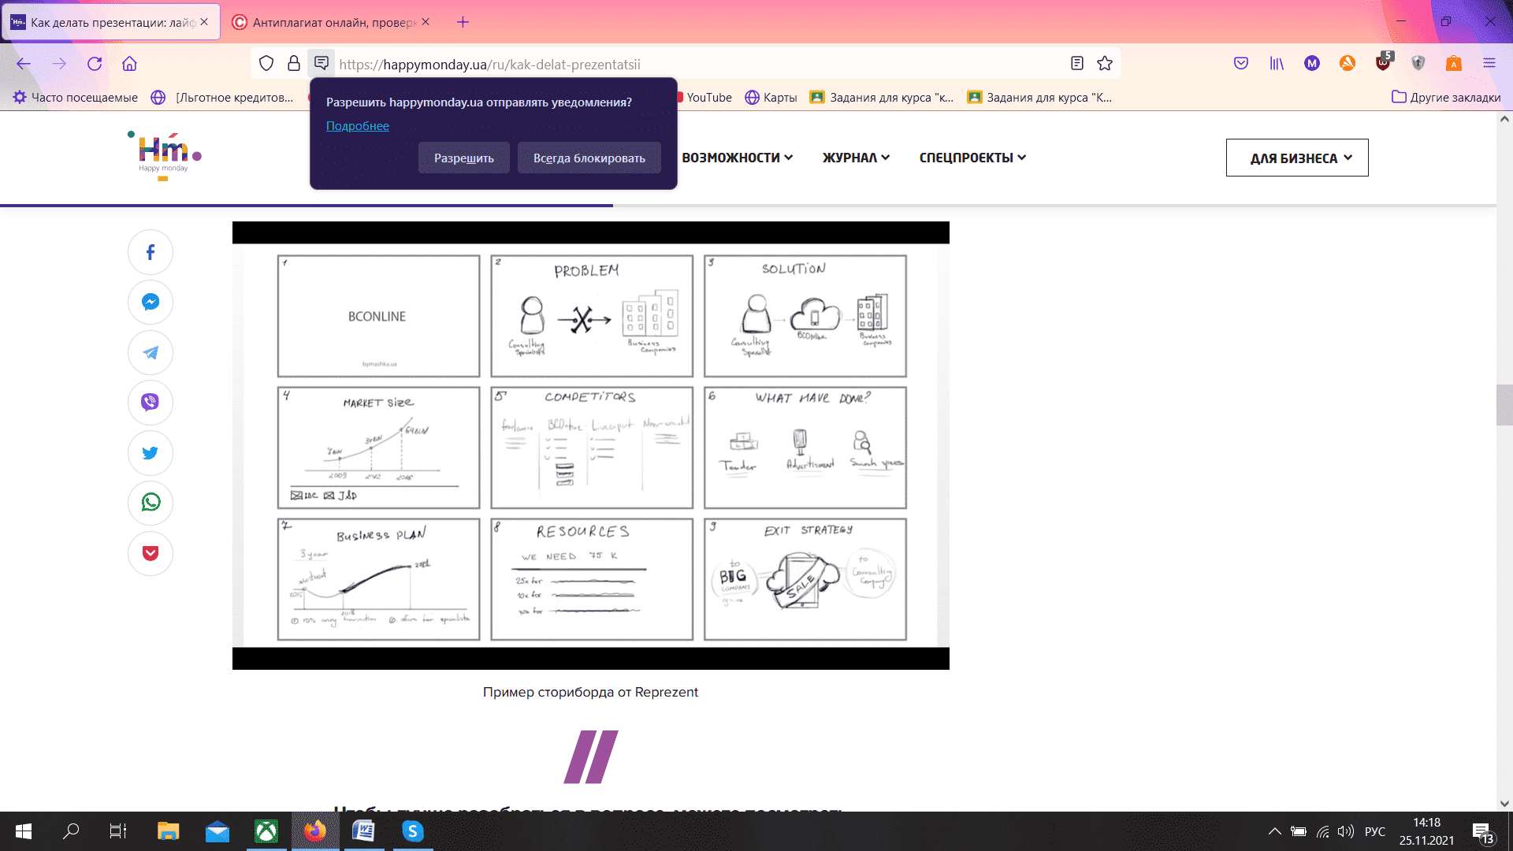Open Mail app from taskbar
The image size is (1513, 851).
[x=217, y=831]
